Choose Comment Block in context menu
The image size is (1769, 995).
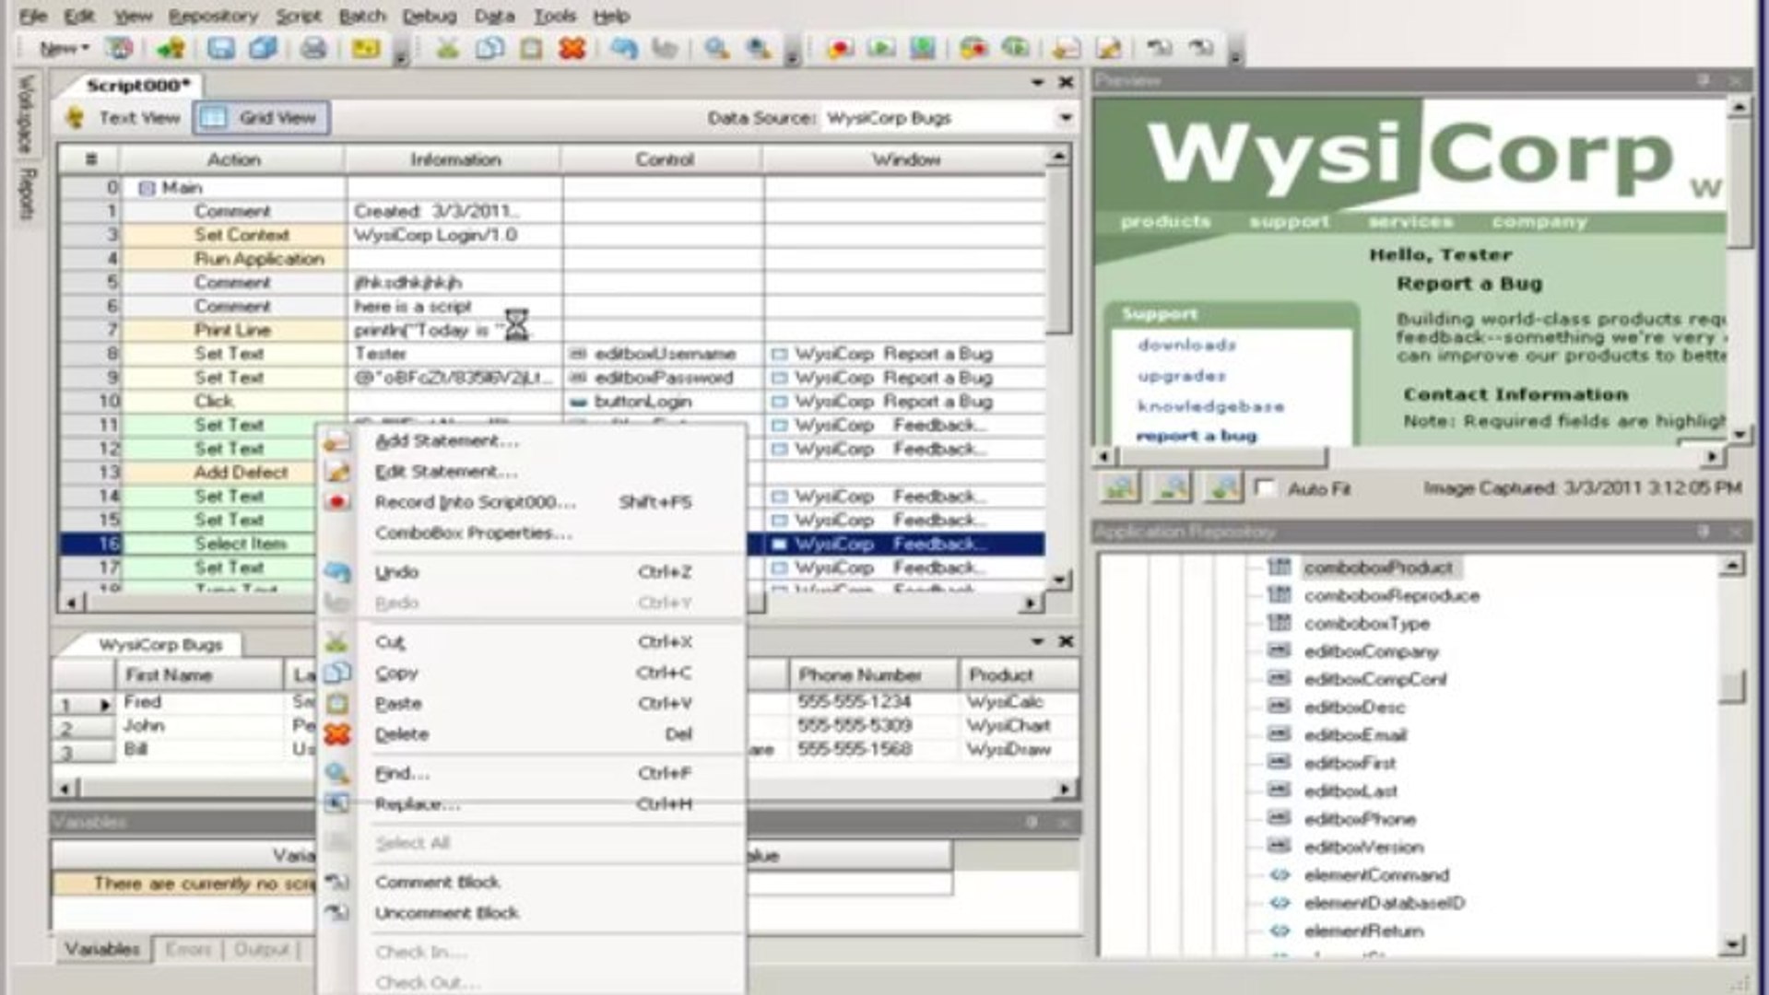coord(437,882)
